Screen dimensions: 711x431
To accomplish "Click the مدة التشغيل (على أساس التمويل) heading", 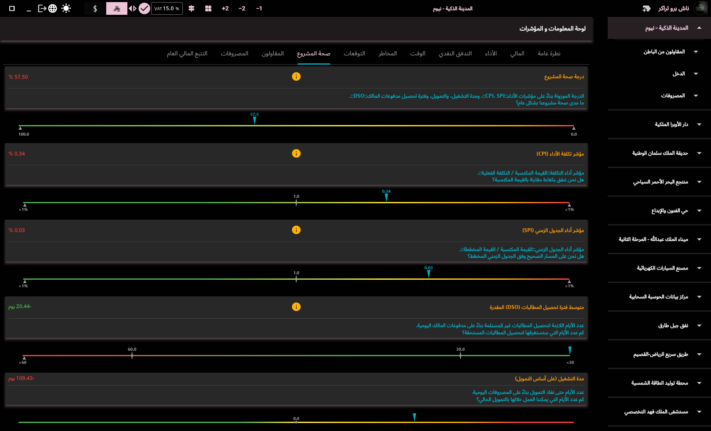I will click(549, 379).
